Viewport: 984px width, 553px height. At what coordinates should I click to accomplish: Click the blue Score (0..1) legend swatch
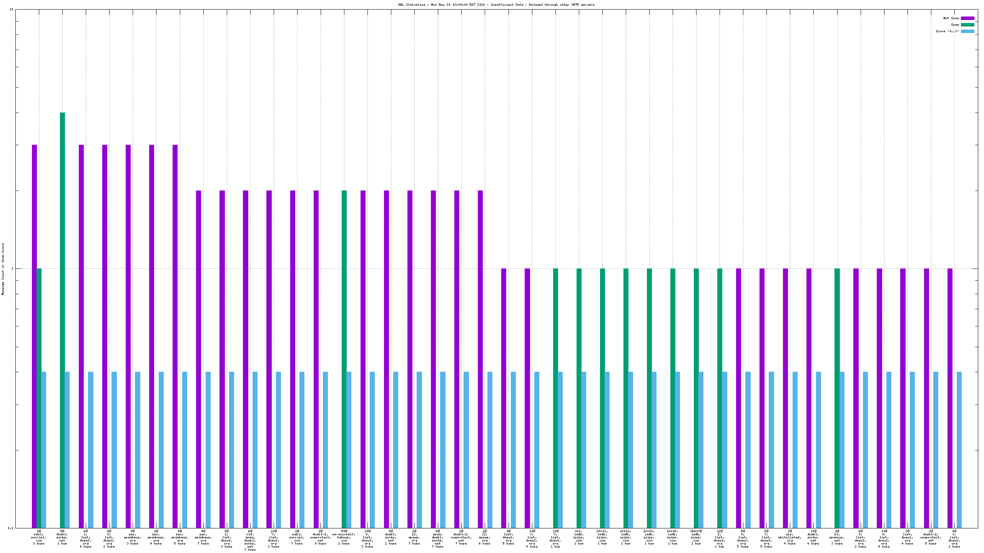pos(967,31)
